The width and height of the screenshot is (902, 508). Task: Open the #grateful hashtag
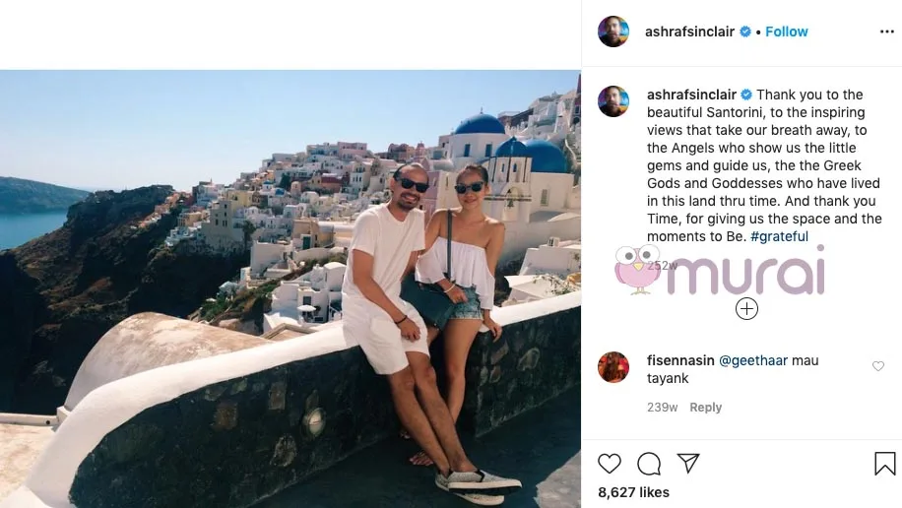coord(779,236)
